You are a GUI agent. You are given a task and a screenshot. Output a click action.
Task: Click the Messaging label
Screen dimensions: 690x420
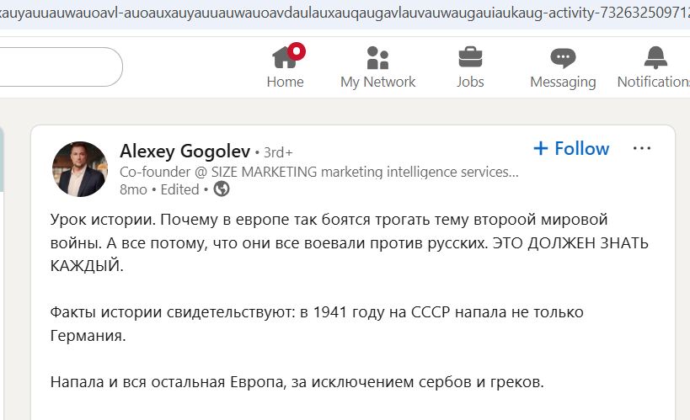pyautogui.click(x=563, y=82)
